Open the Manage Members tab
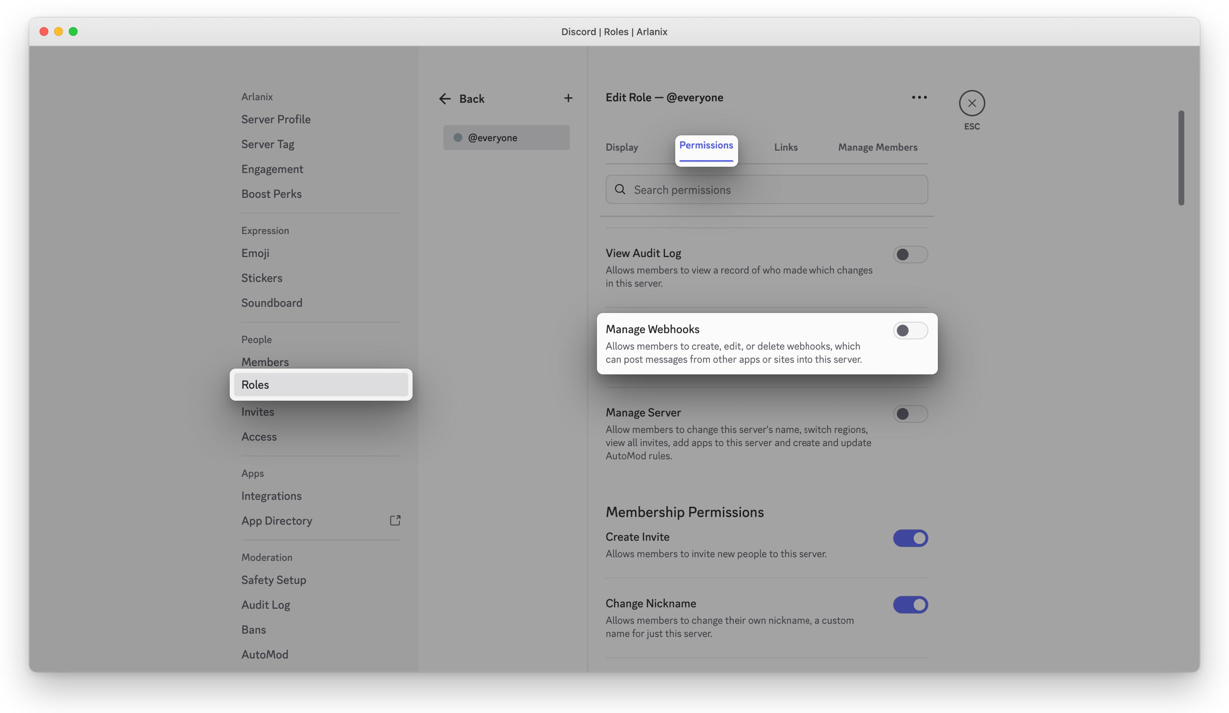The width and height of the screenshot is (1229, 713). tap(877, 147)
